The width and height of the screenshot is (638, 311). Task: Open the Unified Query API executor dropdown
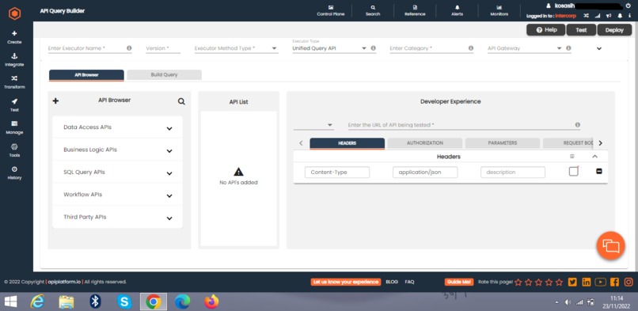click(x=329, y=48)
